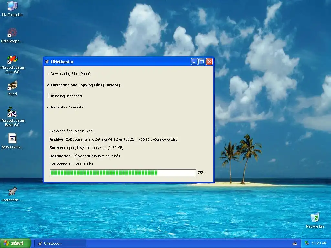331x248 pixels.
Task: Select the Zorin-OS-16 ISO file icon
Action: pos(12,141)
